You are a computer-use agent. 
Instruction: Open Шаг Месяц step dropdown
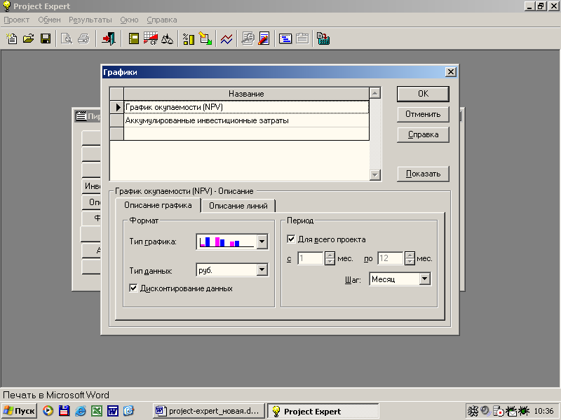(425, 279)
